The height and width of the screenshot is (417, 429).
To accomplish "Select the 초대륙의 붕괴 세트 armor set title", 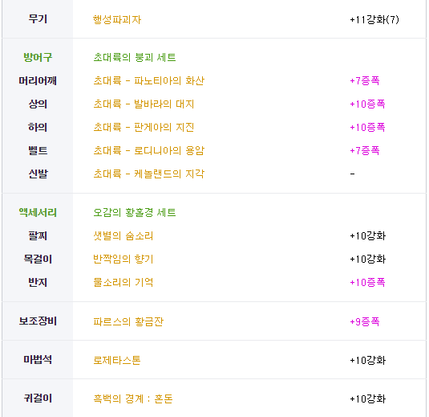I will (x=135, y=58).
